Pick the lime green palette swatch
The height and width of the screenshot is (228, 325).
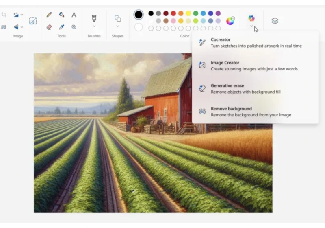coord(196,21)
